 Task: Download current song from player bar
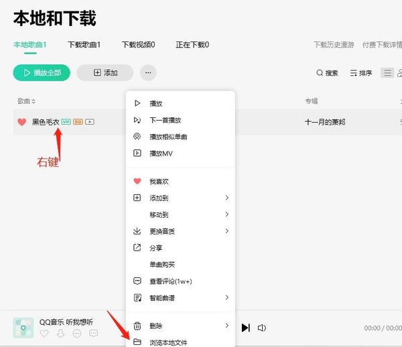pyautogui.click(x=60, y=334)
